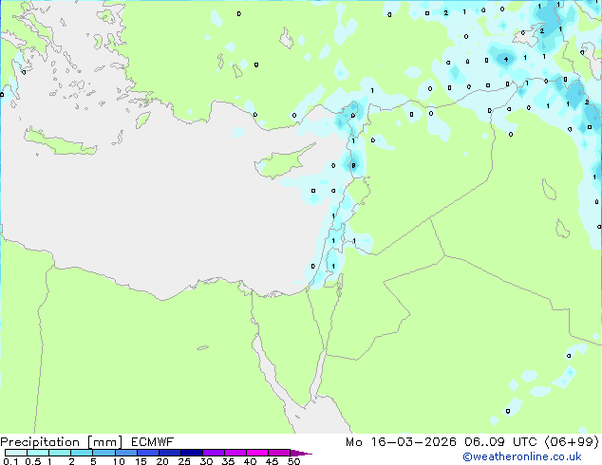Open the weatheronline.co.uk link
602x465 pixels.
pos(522,456)
